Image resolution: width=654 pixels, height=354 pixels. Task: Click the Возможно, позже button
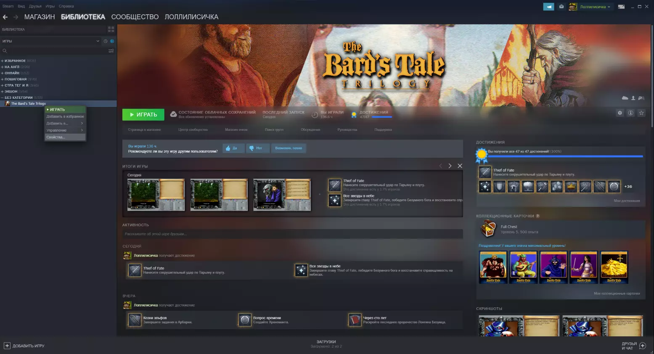289,148
